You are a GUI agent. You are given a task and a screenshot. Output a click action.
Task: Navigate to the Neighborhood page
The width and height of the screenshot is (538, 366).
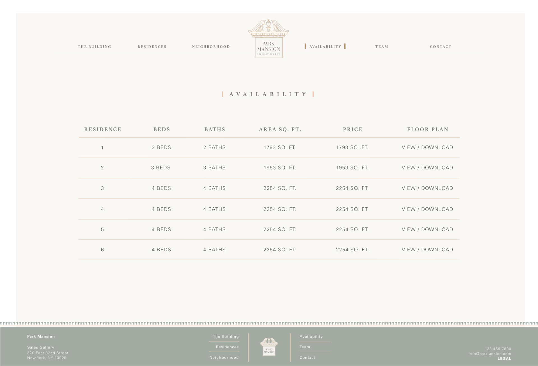pyautogui.click(x=211, y=47)
